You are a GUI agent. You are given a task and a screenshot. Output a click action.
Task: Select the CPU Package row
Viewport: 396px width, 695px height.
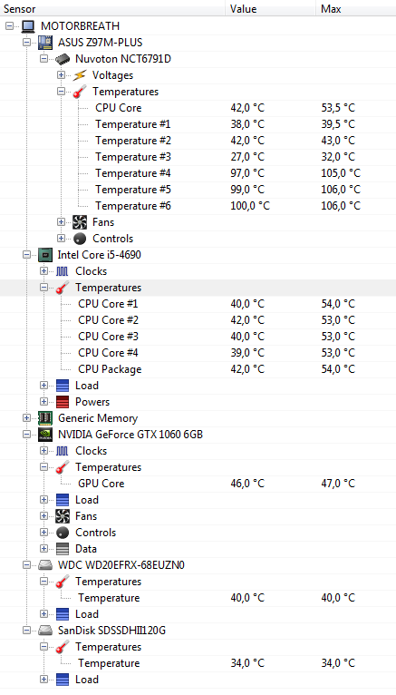198,369
